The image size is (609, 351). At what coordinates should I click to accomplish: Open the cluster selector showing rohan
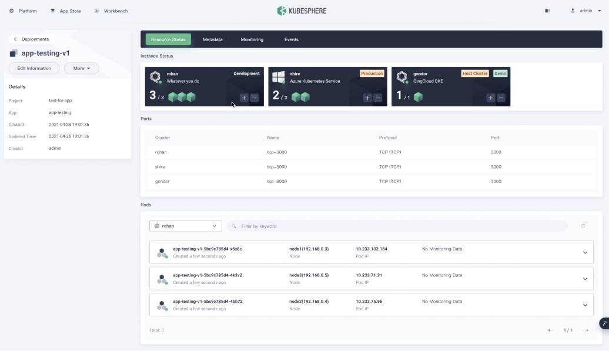click(x=185, y=225)
